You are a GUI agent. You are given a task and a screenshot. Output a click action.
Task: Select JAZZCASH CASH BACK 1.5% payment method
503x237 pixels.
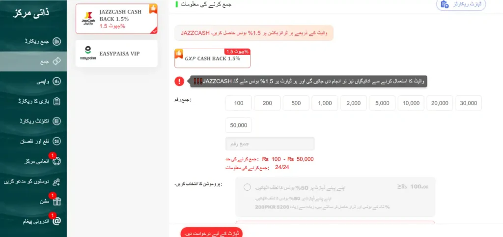[116, 19]
